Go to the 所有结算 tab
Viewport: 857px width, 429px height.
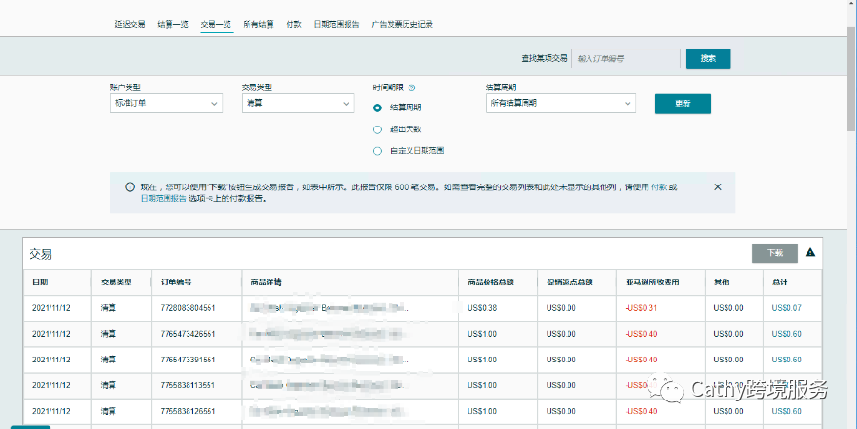pyautogui.click(x=258, y=24)
